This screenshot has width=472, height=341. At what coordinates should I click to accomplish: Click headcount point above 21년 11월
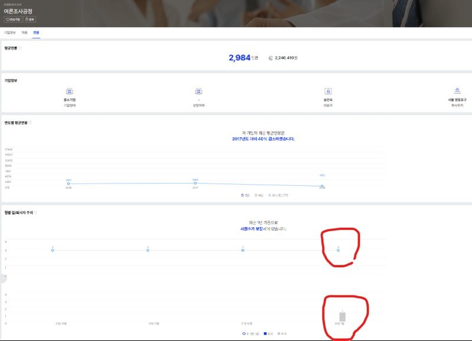148,250
